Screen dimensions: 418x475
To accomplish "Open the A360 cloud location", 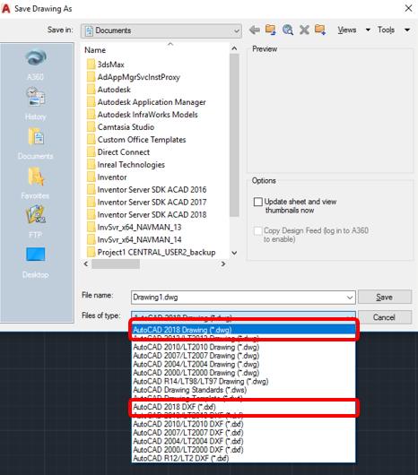I will click(x=36, y=65).
